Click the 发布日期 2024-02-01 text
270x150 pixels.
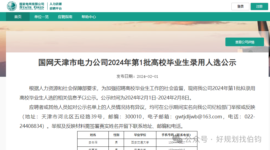137,76
